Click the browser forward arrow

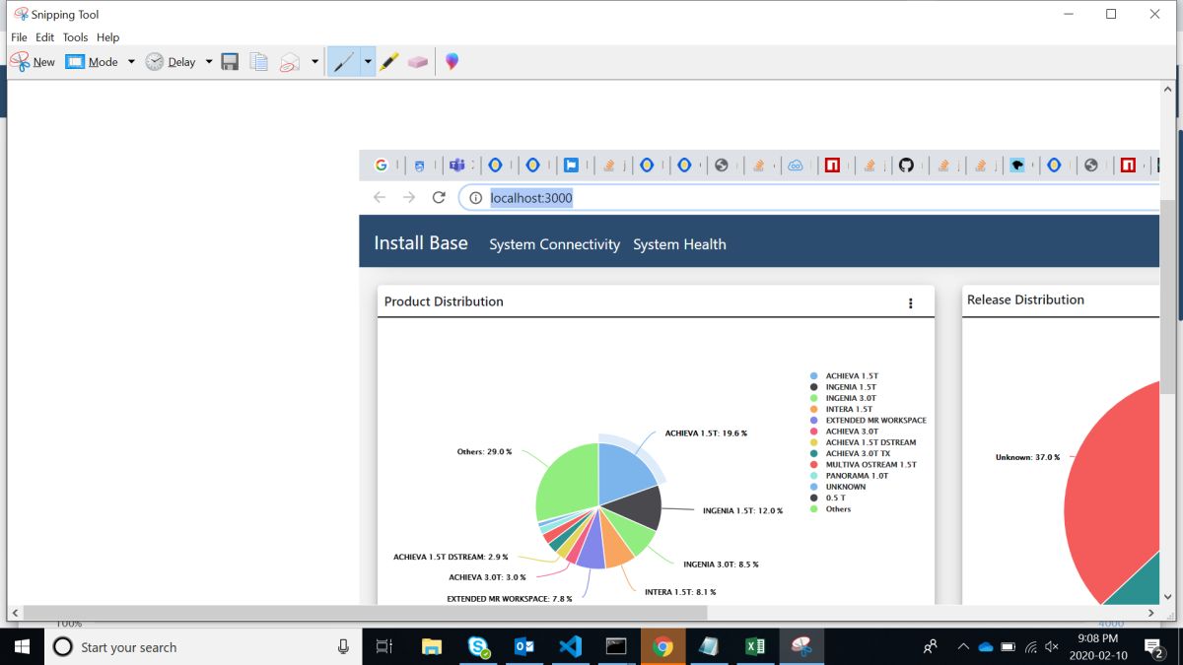pyautogui.click(x=409, y=197)
